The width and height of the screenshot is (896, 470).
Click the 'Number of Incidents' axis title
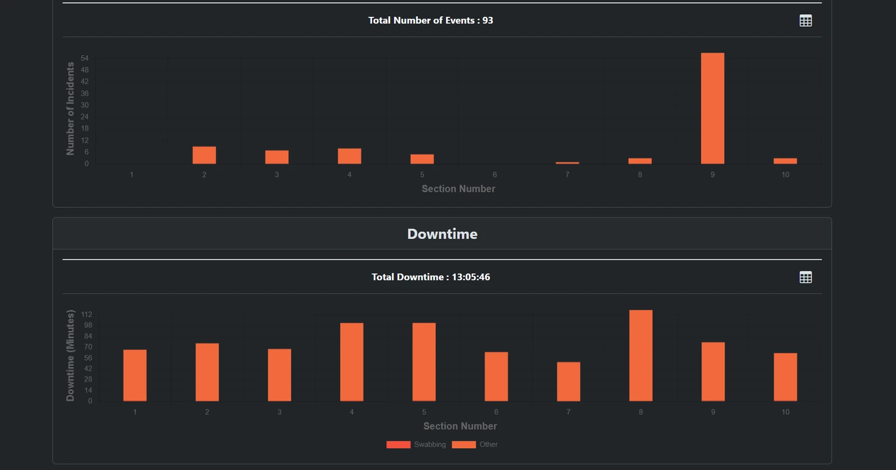point(70,109)
